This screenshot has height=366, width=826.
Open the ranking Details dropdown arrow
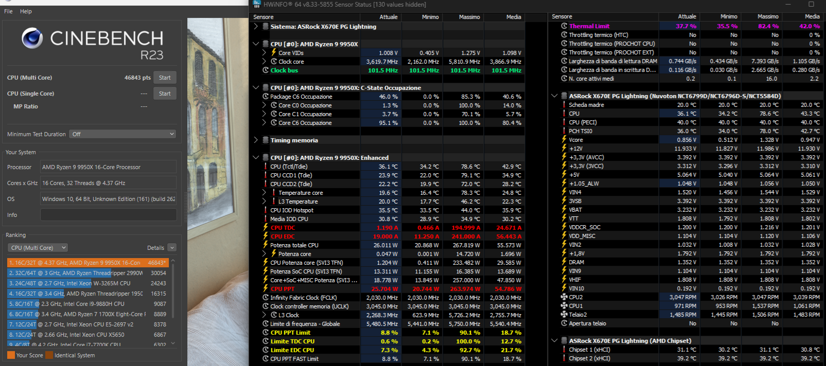coord(172,248)
